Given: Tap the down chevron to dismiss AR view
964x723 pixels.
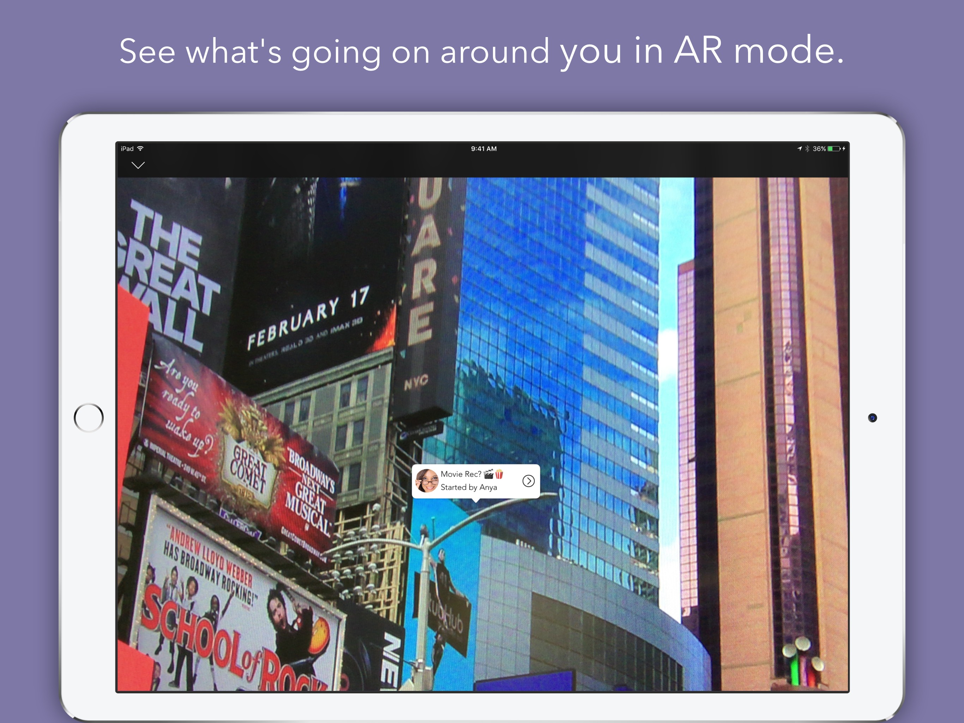Looking at the screenshot, I should [138, 165].
